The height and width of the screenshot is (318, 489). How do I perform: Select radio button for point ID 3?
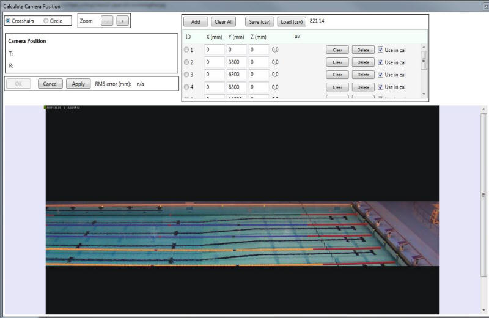186,75
